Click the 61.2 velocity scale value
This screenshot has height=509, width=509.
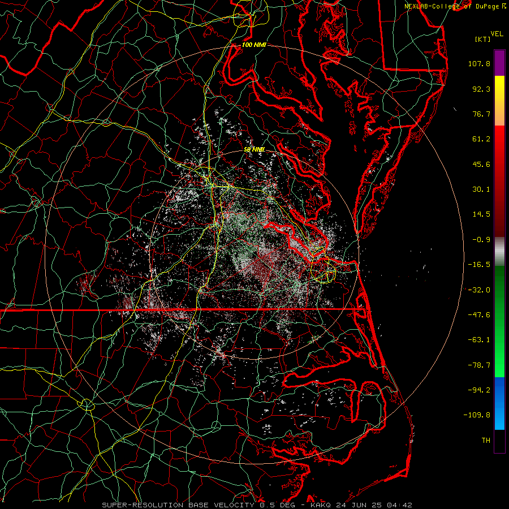pyautogui.click(x=481, y=139)
